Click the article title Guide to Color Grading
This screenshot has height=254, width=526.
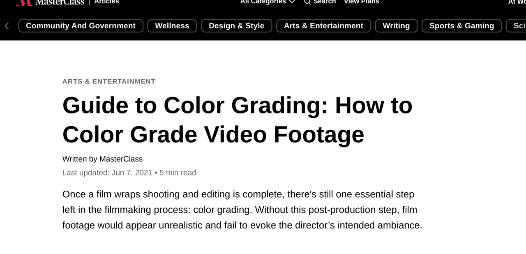tap(237, 120)
